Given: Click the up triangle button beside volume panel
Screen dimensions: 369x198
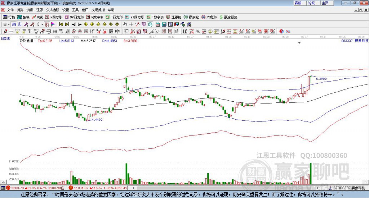Looking at the screenshot, I should 3,182.
